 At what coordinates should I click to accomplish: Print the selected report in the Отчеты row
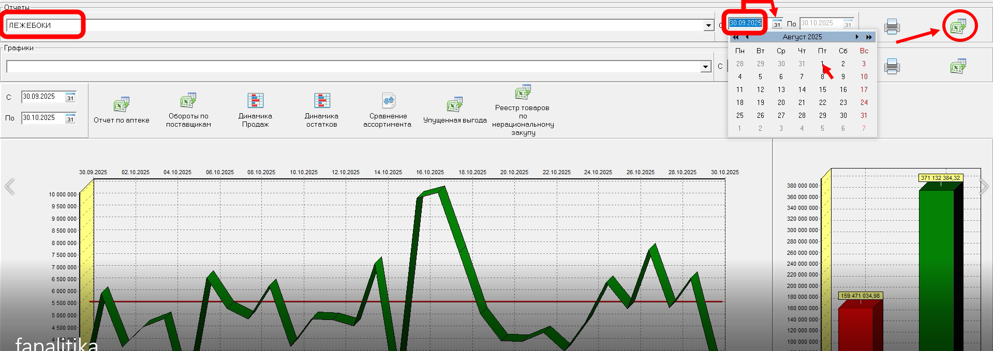(x=892, y=26)
